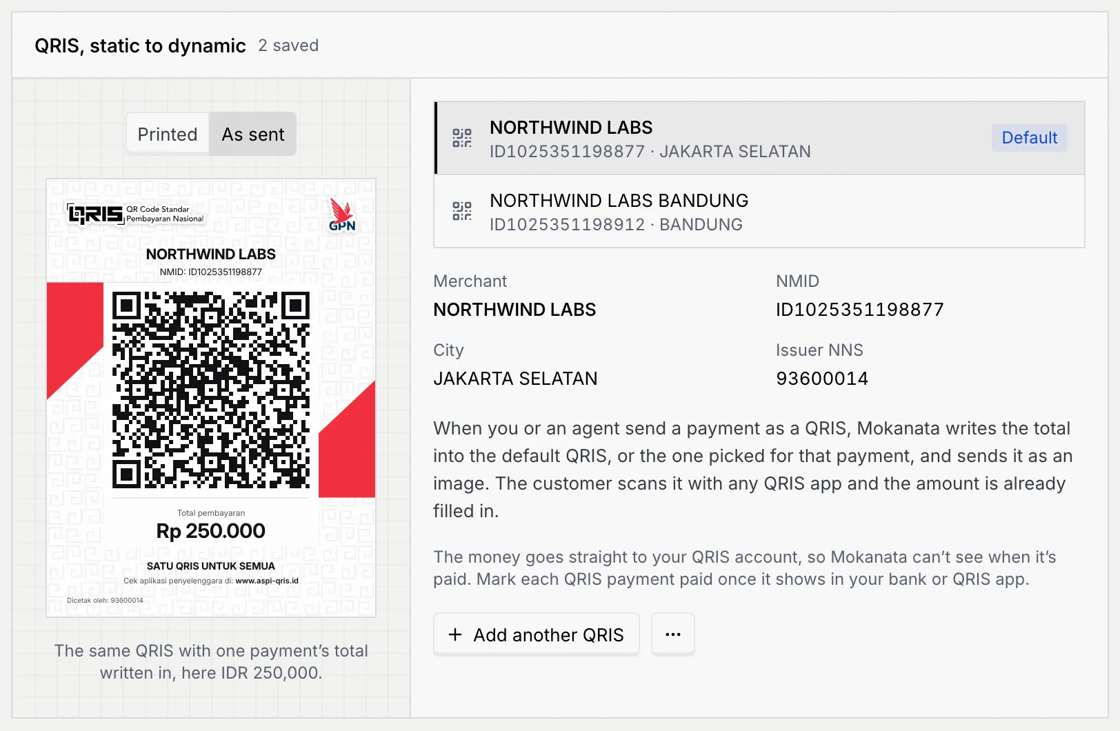The image size is (1120, 731).
Task: Click 'Dicetak oleh: 93600014' on the card
Action: (x=105, y=601)
